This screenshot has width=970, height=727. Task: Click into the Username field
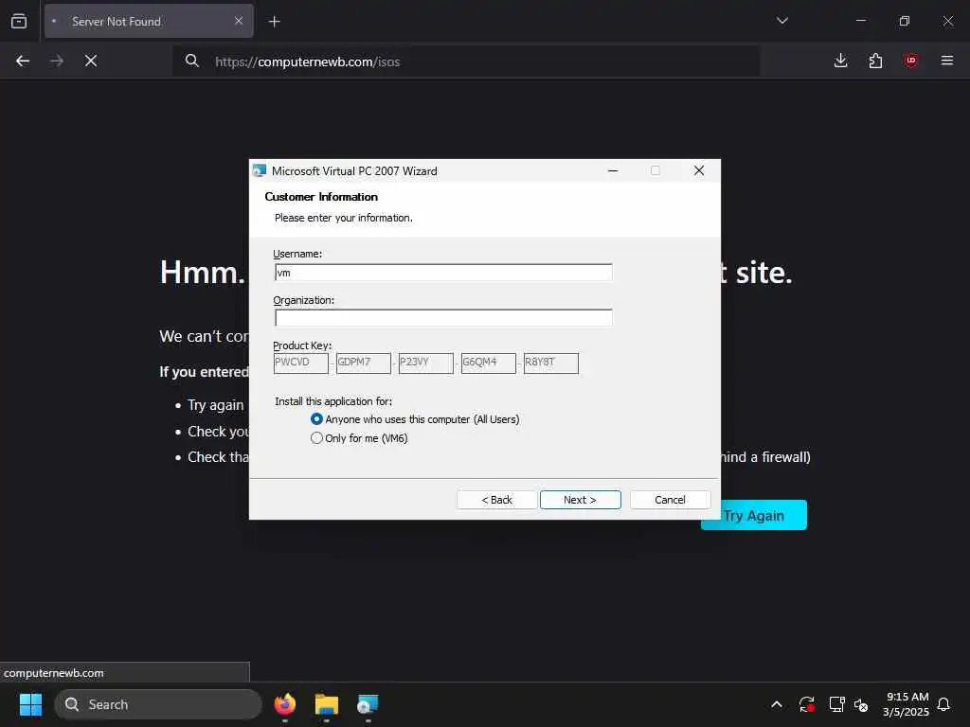coord(443,273)
